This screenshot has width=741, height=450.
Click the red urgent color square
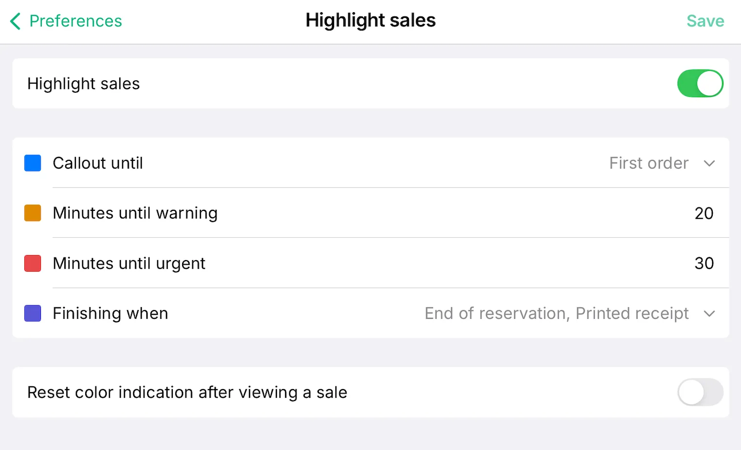tap(33, 263)
